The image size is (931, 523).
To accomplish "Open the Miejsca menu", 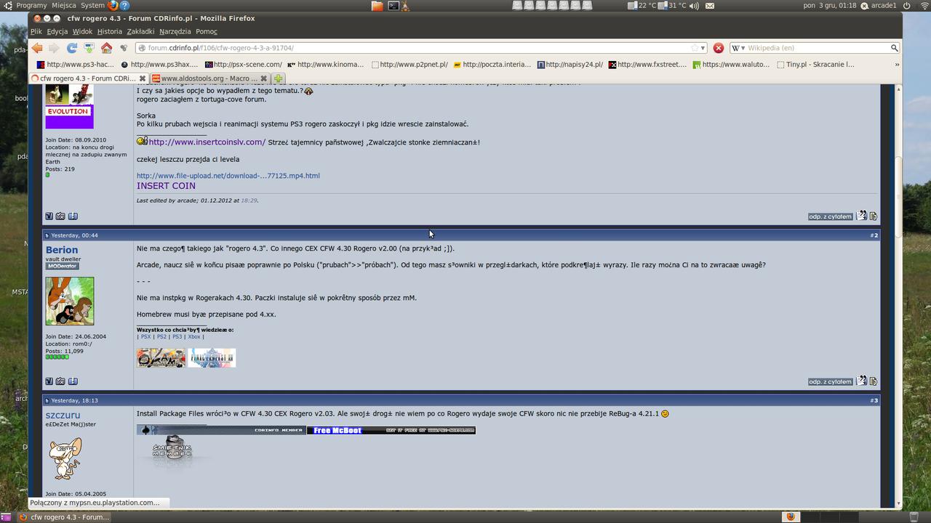I will coord(64,5).
